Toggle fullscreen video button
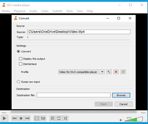The image size is (148, 124). click(x=36, y=118)
